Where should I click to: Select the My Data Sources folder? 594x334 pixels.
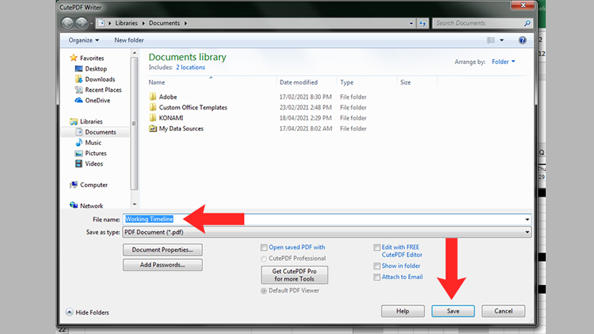click(180, 128)
